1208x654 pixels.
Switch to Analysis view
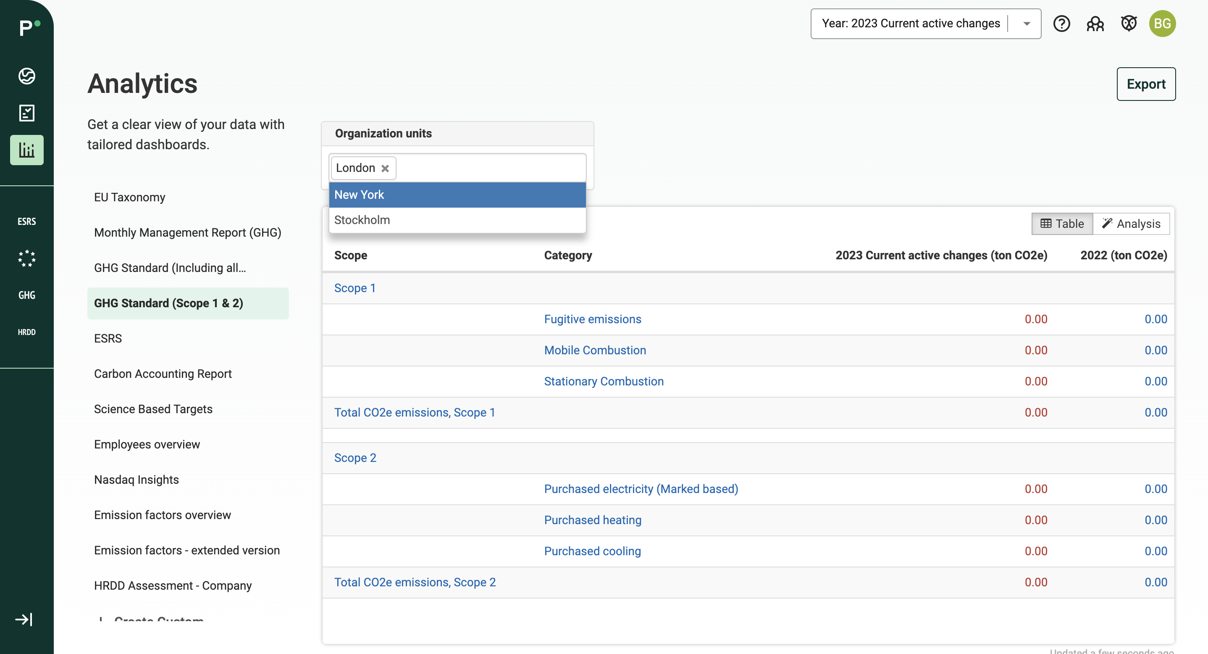tap(1131, 224)
